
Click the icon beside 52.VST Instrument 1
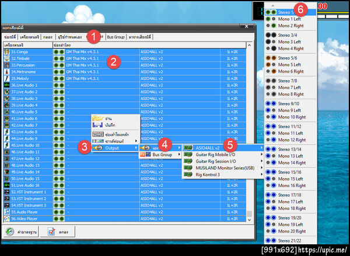pyautogui.click(x=6, y=192)
